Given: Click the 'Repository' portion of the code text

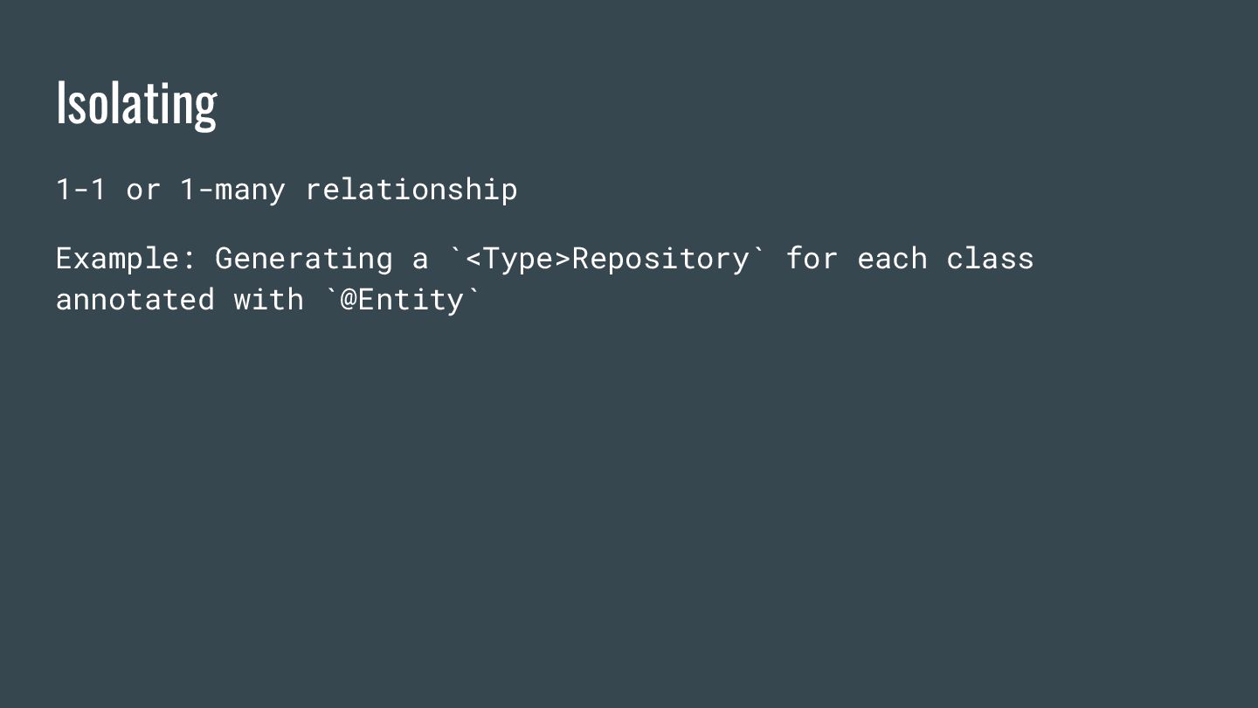Looking at the screenshot, I should pos(660,259).
